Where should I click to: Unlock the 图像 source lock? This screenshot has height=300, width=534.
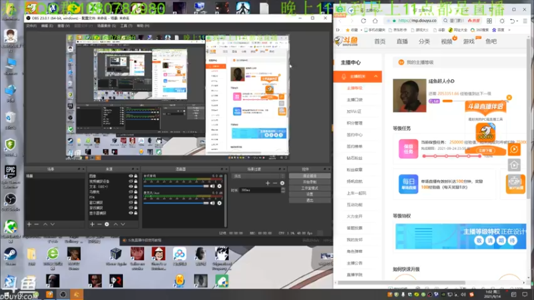click(x=136, y=176)
